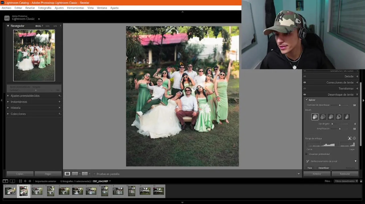Open the Ventana menu

(102, 8)
